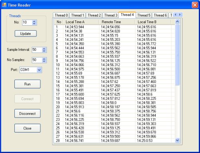Show more tabs with right arrow
200x153 pixels.
pos(180,15)
